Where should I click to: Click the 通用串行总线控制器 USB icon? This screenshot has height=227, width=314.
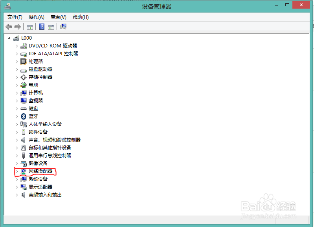tap(24, 156)
